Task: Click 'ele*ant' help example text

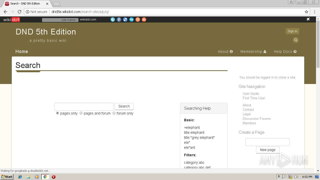Action: coord(189,147)
